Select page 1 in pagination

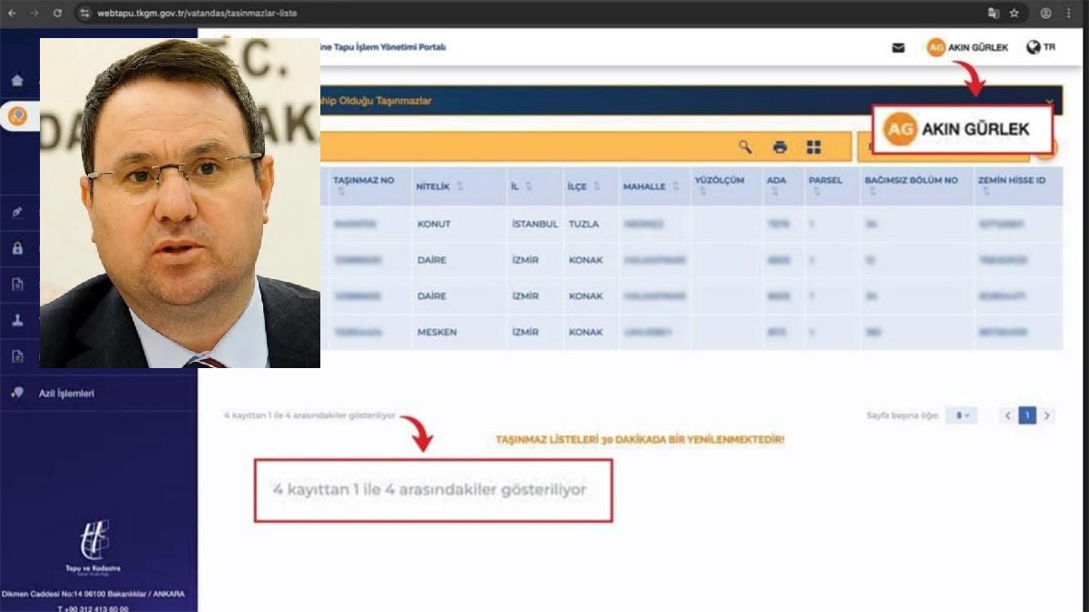[1026, 415]
